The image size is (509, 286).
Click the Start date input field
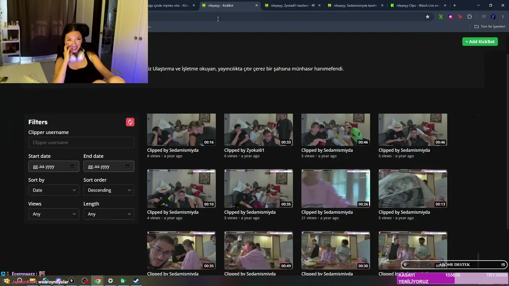point(54,166)
